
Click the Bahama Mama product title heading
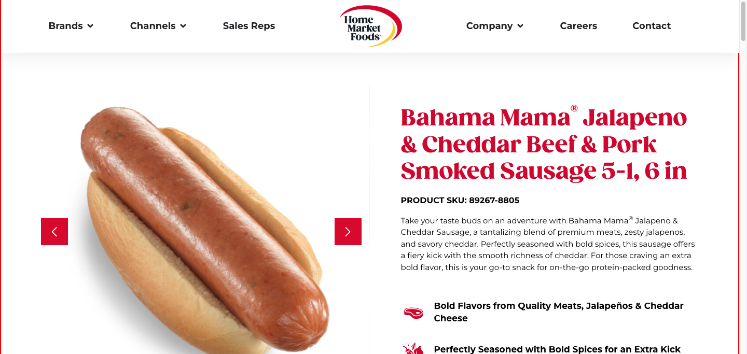pyautogui.click(x=544, y=144)
